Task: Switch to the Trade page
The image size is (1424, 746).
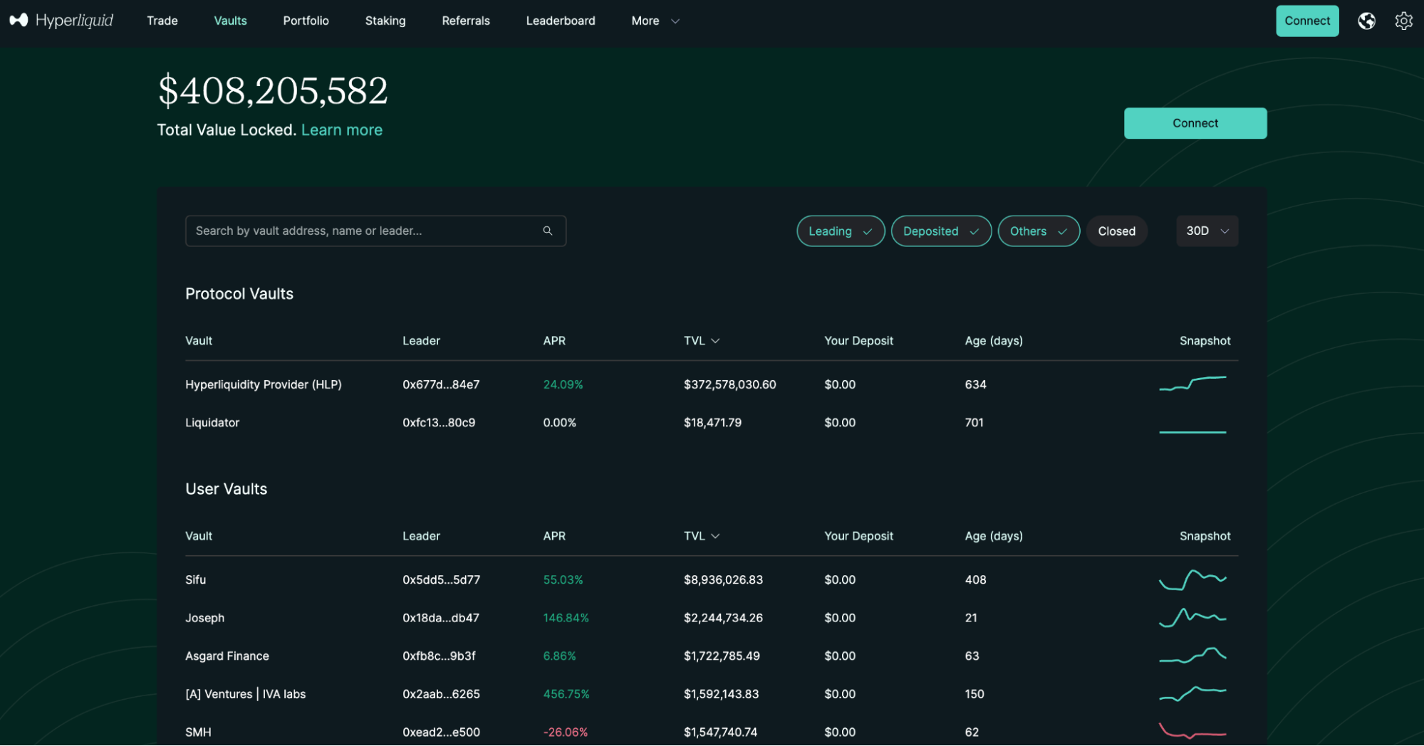Action: (x=162, y=21)
